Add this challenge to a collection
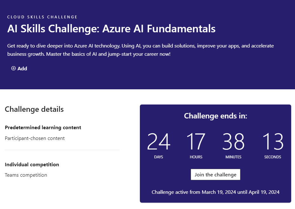Screen dimensions: 295x209 (x=19, y=68)
